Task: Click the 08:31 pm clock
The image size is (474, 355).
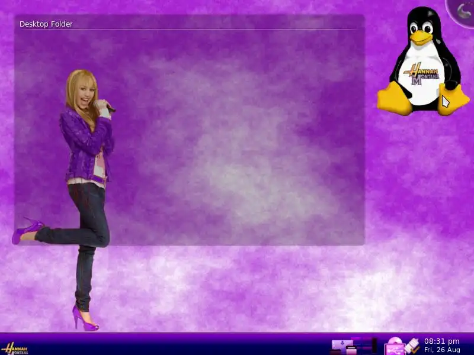Action: pos(441,341)
